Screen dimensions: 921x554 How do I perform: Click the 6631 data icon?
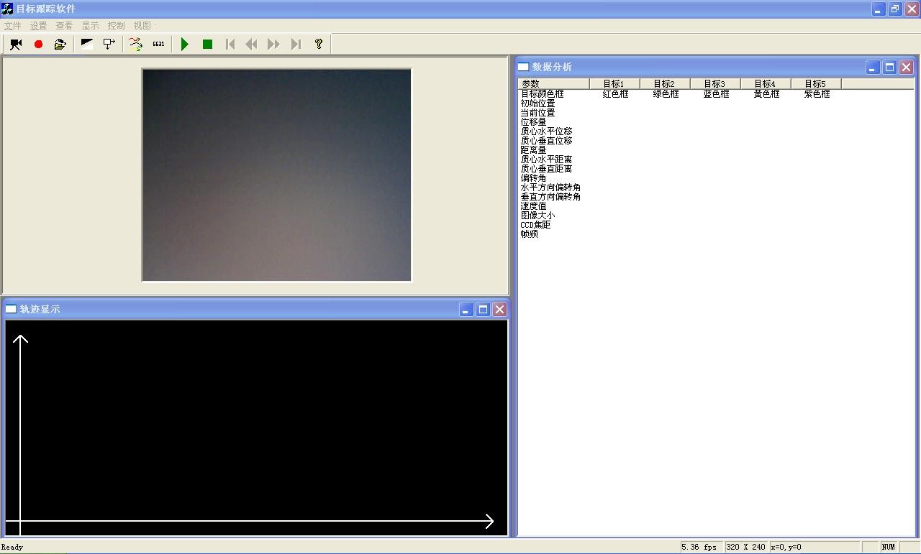[x=158, y=44]
